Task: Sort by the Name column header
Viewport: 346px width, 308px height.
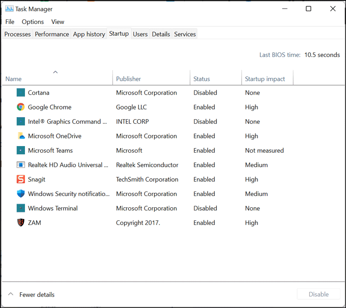Action: (57, 77)
